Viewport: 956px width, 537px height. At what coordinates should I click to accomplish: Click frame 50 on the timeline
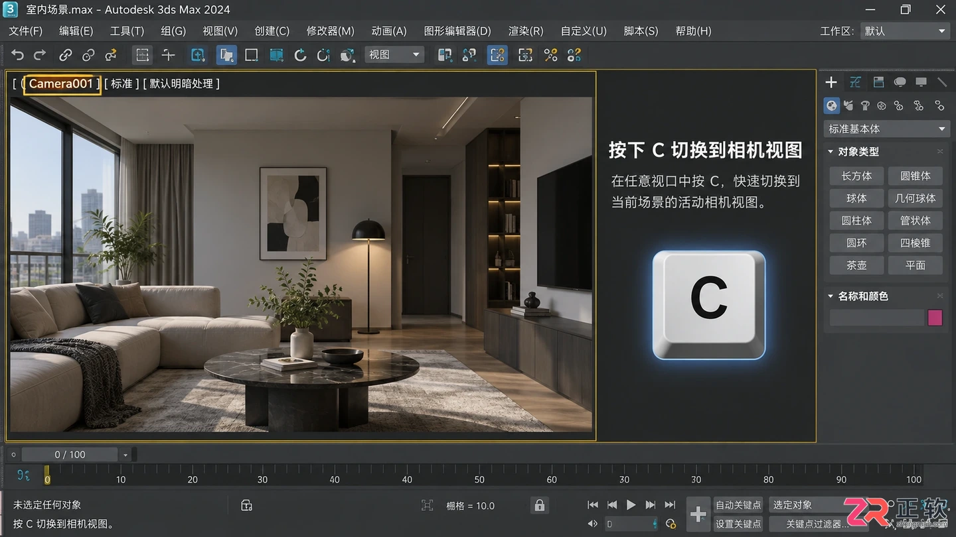point(479,479)
